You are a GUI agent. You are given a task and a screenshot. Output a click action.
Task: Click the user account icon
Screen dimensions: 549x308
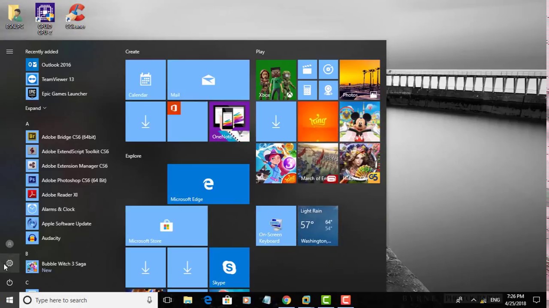(x=9, y=244)
